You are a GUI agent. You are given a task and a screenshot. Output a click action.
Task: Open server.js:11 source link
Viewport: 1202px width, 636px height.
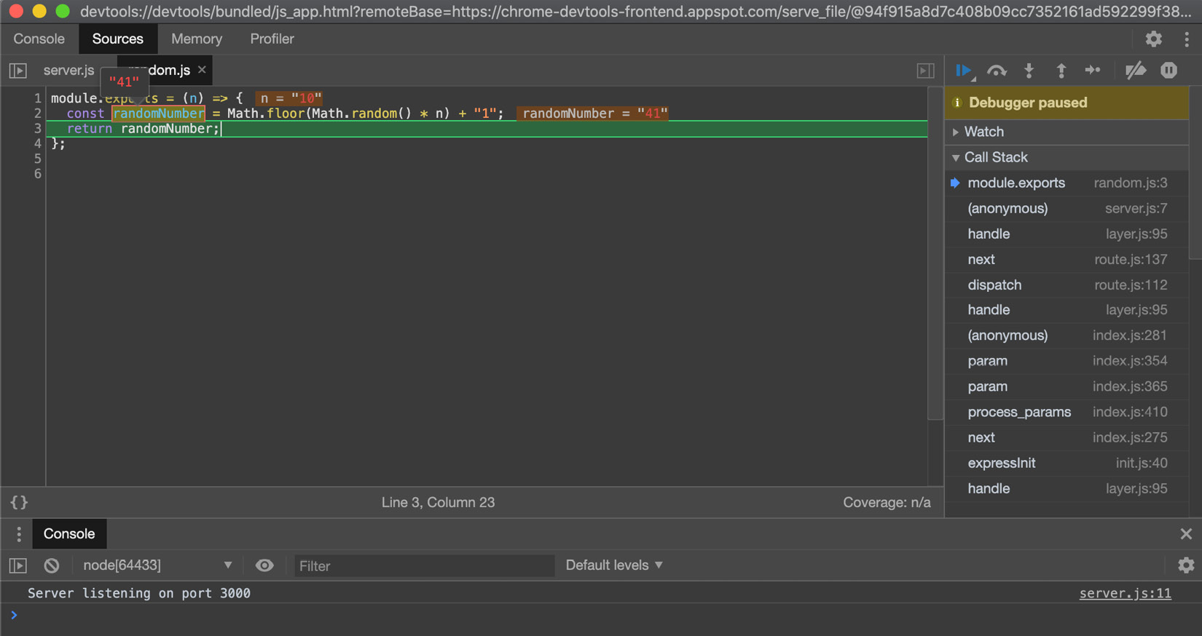coord(1126,594)
